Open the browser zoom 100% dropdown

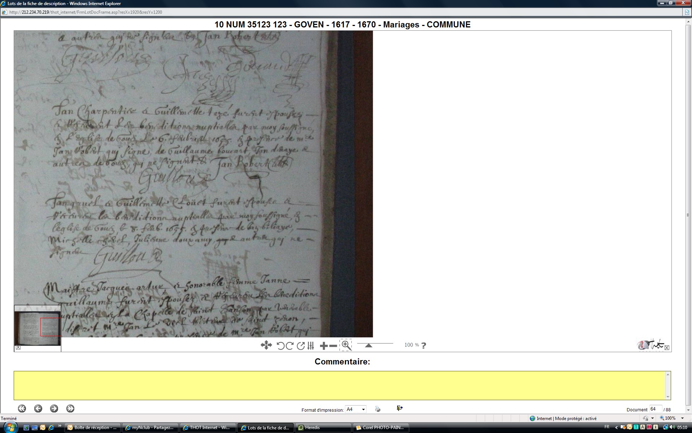tap(682, 418)
